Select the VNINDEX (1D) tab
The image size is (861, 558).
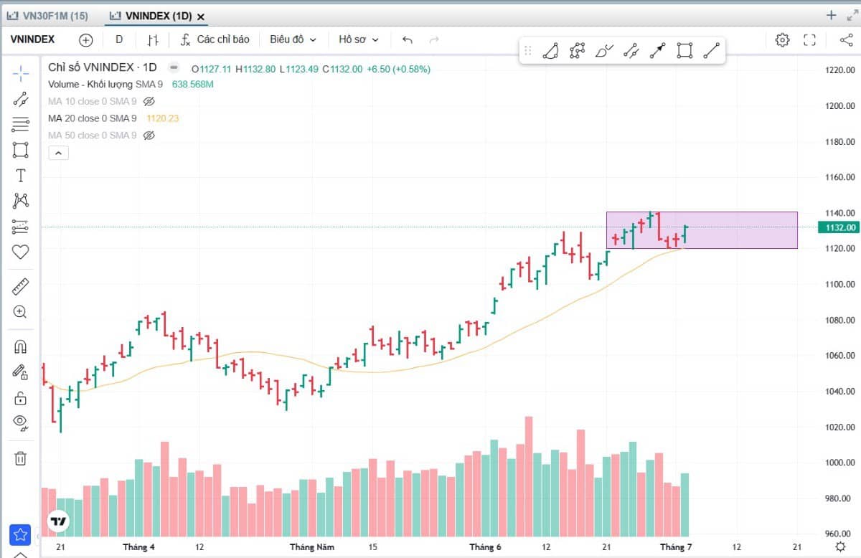click(x=150, y=16)
